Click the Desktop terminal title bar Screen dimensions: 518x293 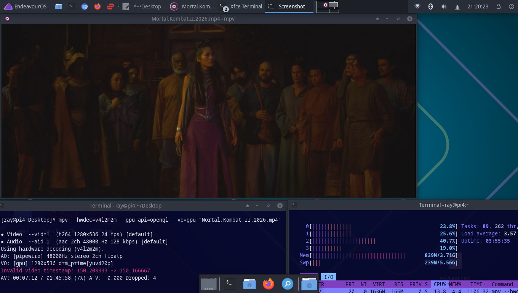point(125,206)
